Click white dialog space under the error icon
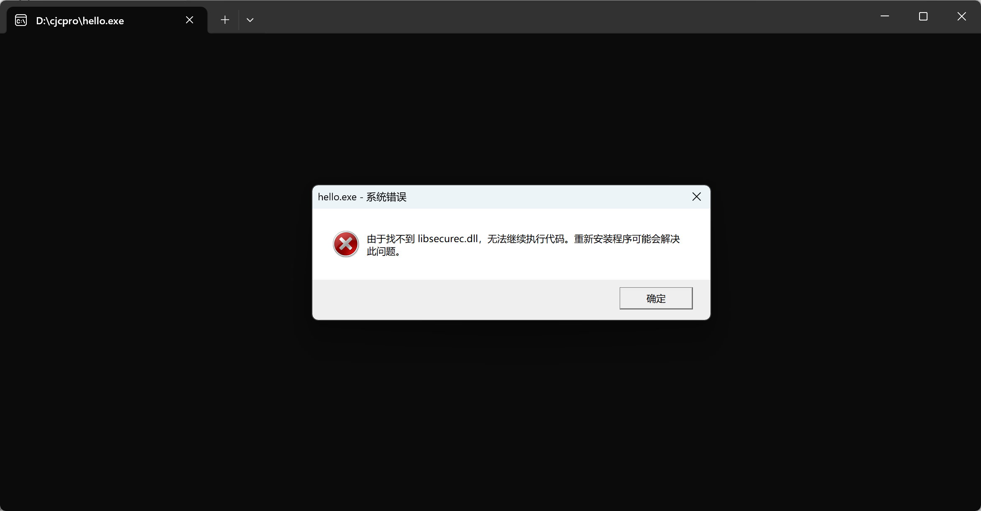The image size is (981, 511). tap(345, 269)
